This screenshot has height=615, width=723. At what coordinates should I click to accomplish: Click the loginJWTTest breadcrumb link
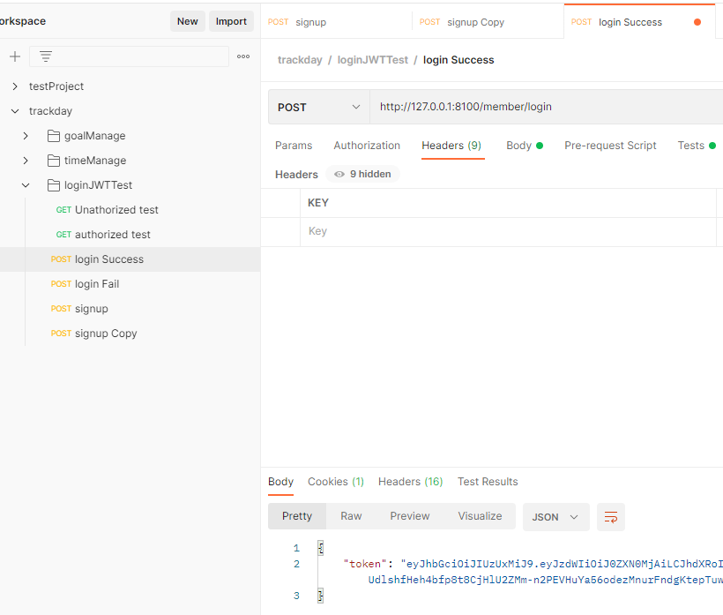(373, 60)
